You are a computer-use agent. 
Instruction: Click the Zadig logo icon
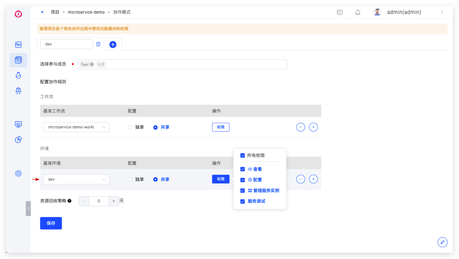point(18,14)
